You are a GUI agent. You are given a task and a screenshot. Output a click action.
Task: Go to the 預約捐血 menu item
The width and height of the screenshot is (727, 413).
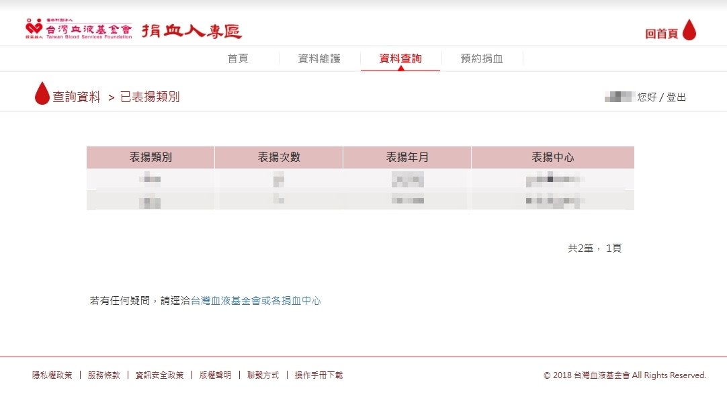click(x=482, y=59)
